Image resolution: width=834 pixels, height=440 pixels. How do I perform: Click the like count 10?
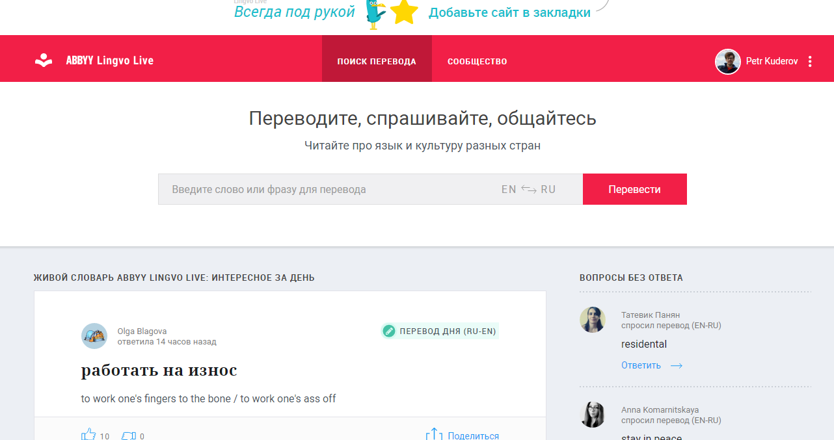[x=105, y=436]
